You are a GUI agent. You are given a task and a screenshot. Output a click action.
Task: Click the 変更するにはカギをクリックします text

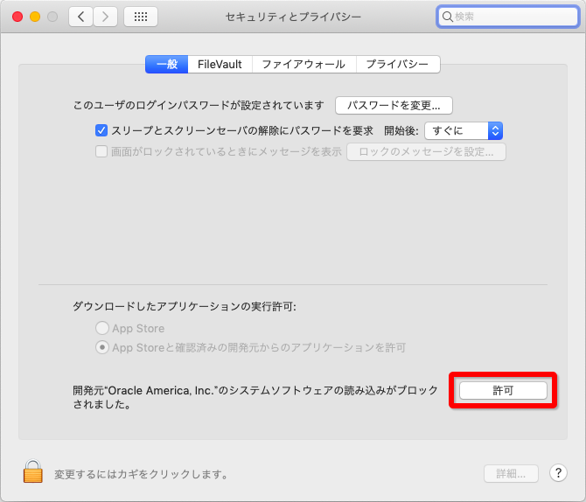(x=142, y=474)
